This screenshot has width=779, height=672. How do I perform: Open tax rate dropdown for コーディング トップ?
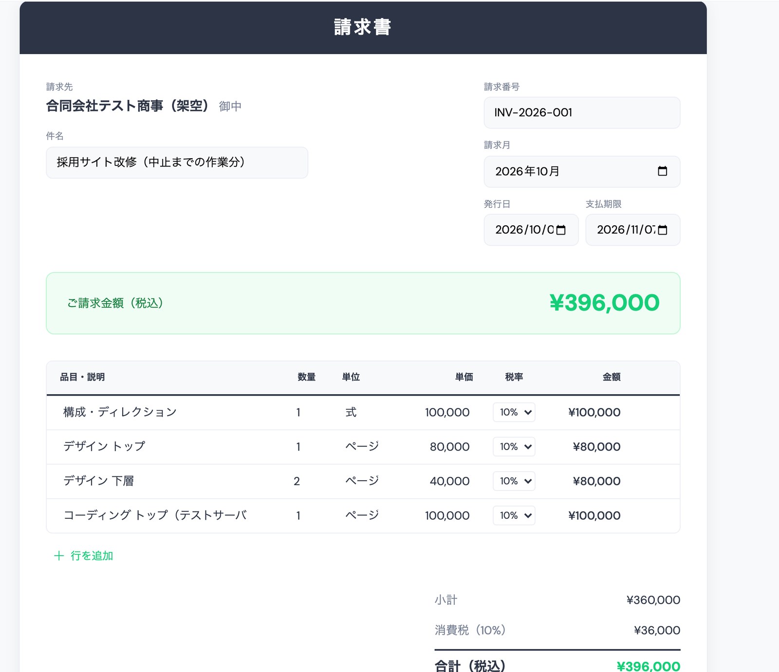tap(514, 515)
